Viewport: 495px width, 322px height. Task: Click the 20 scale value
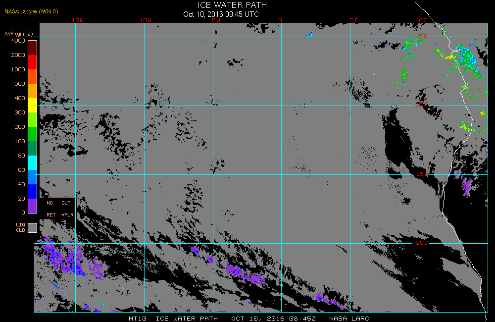[21, 199]
